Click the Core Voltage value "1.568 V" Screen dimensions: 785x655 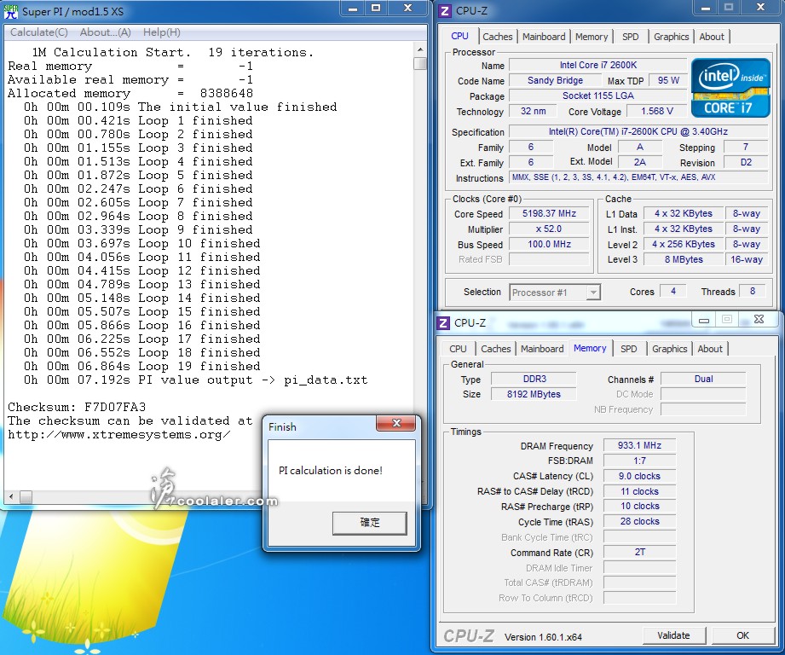click(657, 111)
